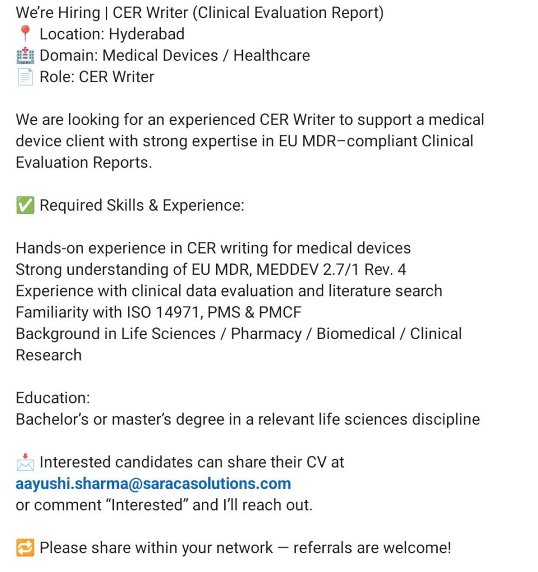538x572 pixels.
Task: Click the red location pin emoji
Action: point(25,34)
